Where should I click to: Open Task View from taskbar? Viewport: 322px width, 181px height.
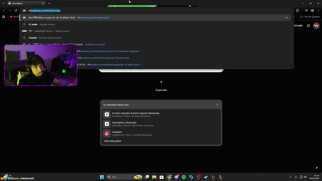[x=147, y=177]
